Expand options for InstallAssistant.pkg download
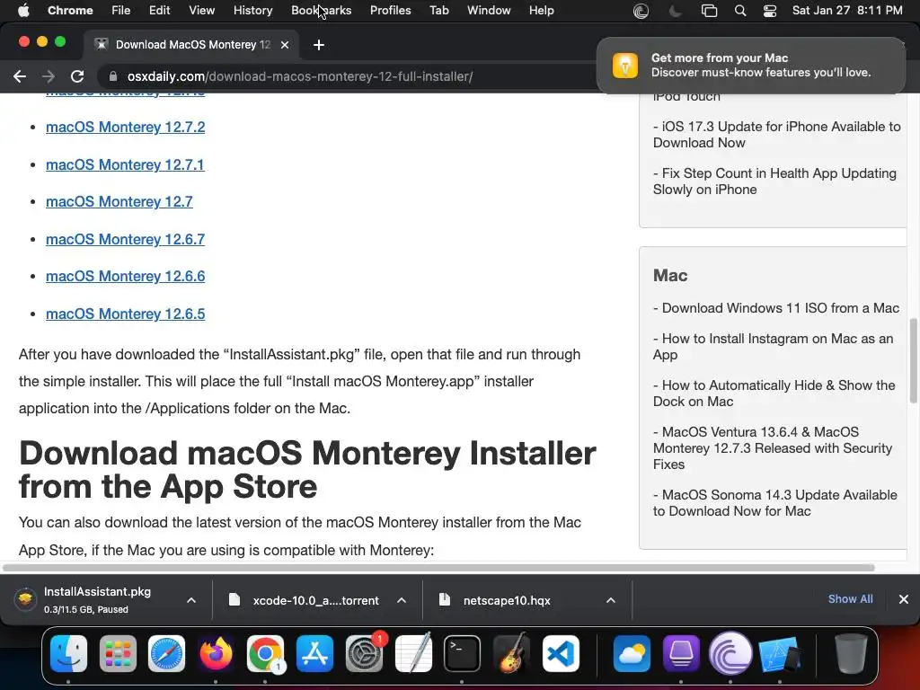 point(191,600)
